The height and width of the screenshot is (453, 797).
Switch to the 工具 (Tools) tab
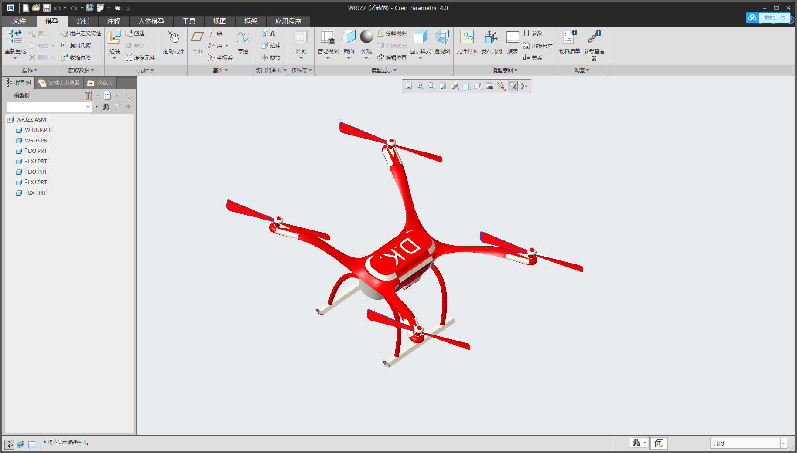coord(189,21)
